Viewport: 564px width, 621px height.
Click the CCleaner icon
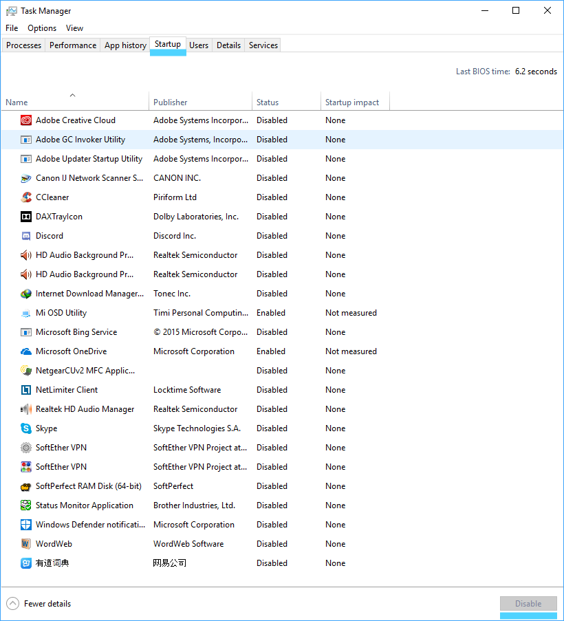pos(25,197)
